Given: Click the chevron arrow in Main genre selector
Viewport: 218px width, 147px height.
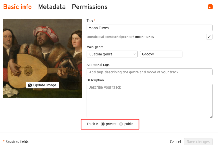Looking at the screenshot, I should point(134,54).
